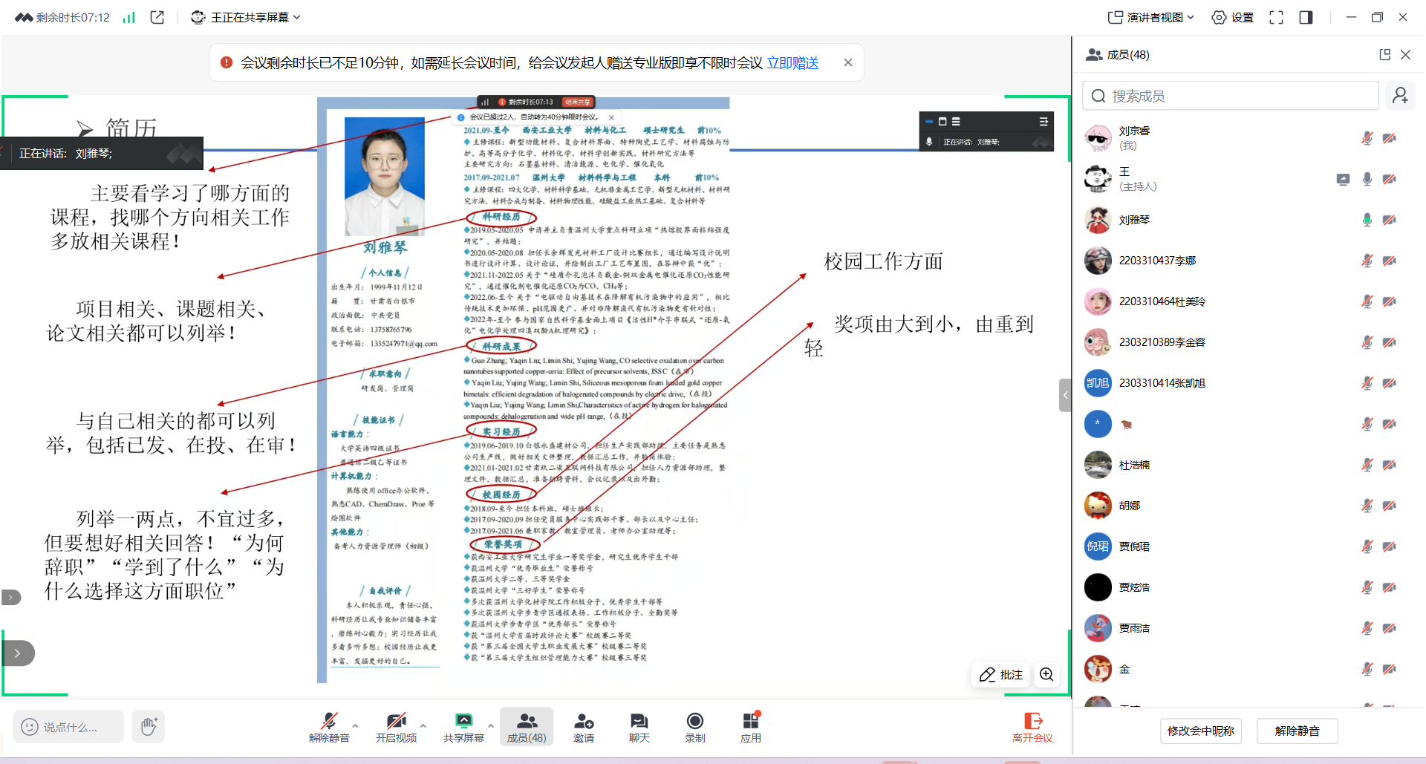Click the 修改会中昵称 button

[x=1200, y=731]
